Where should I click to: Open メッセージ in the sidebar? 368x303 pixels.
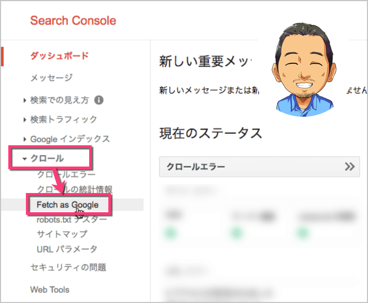pos(51,77)
